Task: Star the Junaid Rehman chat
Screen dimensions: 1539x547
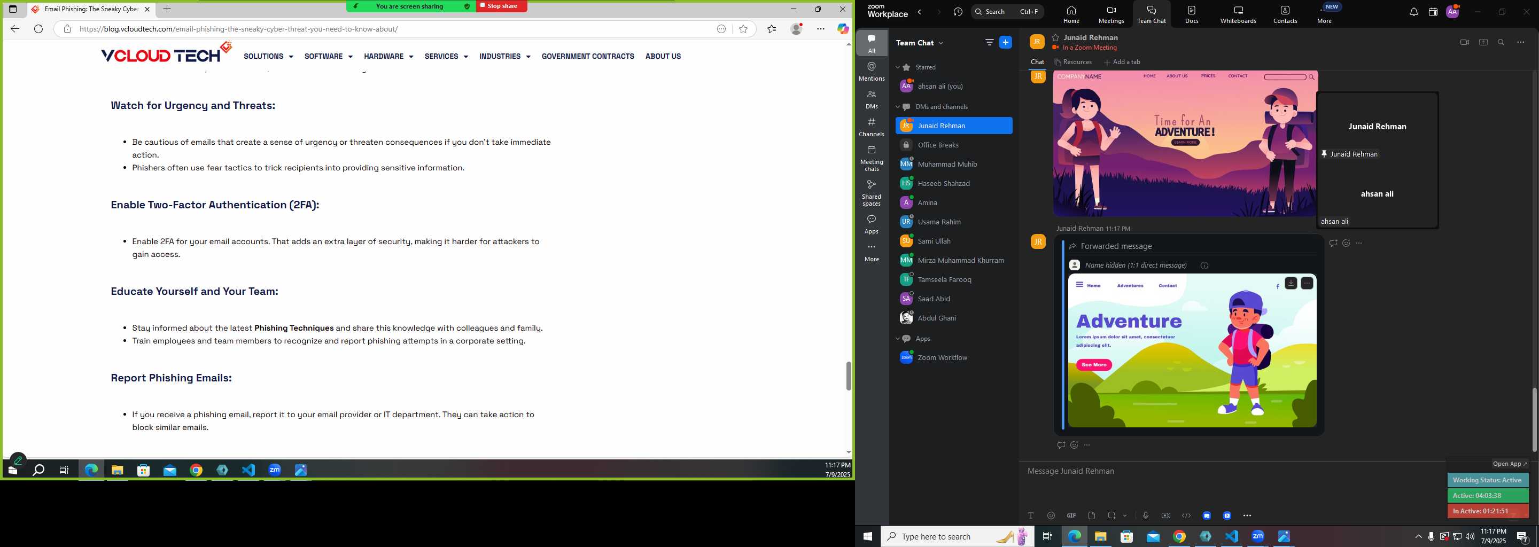Action: point(1056,37)
